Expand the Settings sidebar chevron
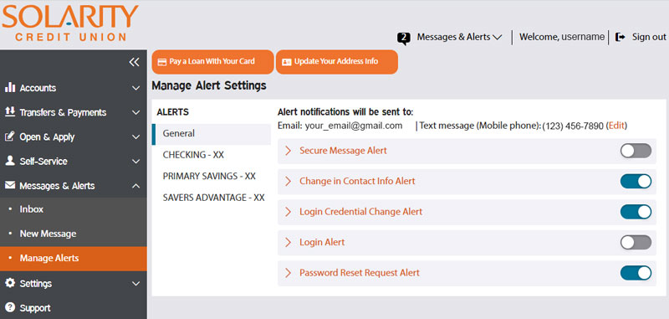Viewport: 669px width, 319px height. point(135,284)
